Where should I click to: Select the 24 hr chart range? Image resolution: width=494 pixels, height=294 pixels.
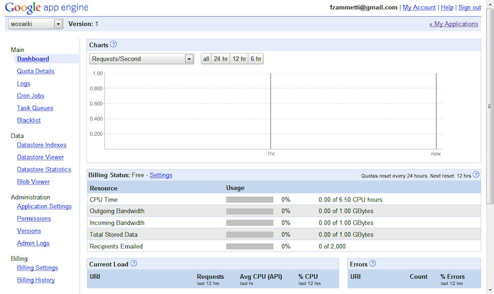coord(220,59)
